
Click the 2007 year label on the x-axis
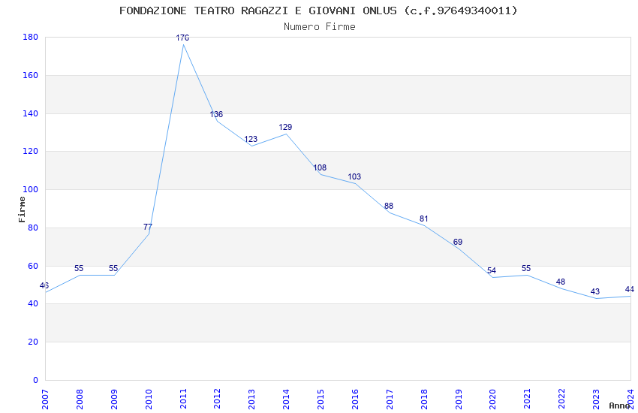[45, 399]
